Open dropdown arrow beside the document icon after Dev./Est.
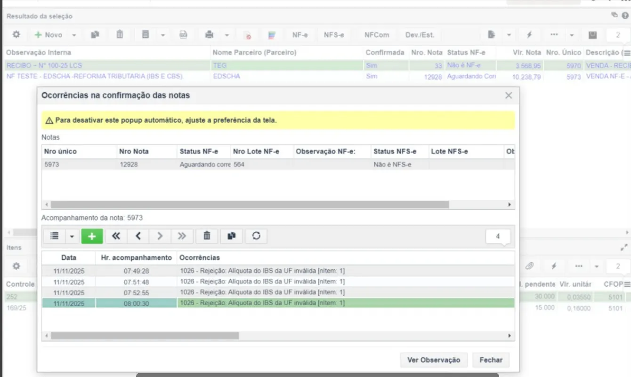 pyautogui.click(x=509, y=35)
